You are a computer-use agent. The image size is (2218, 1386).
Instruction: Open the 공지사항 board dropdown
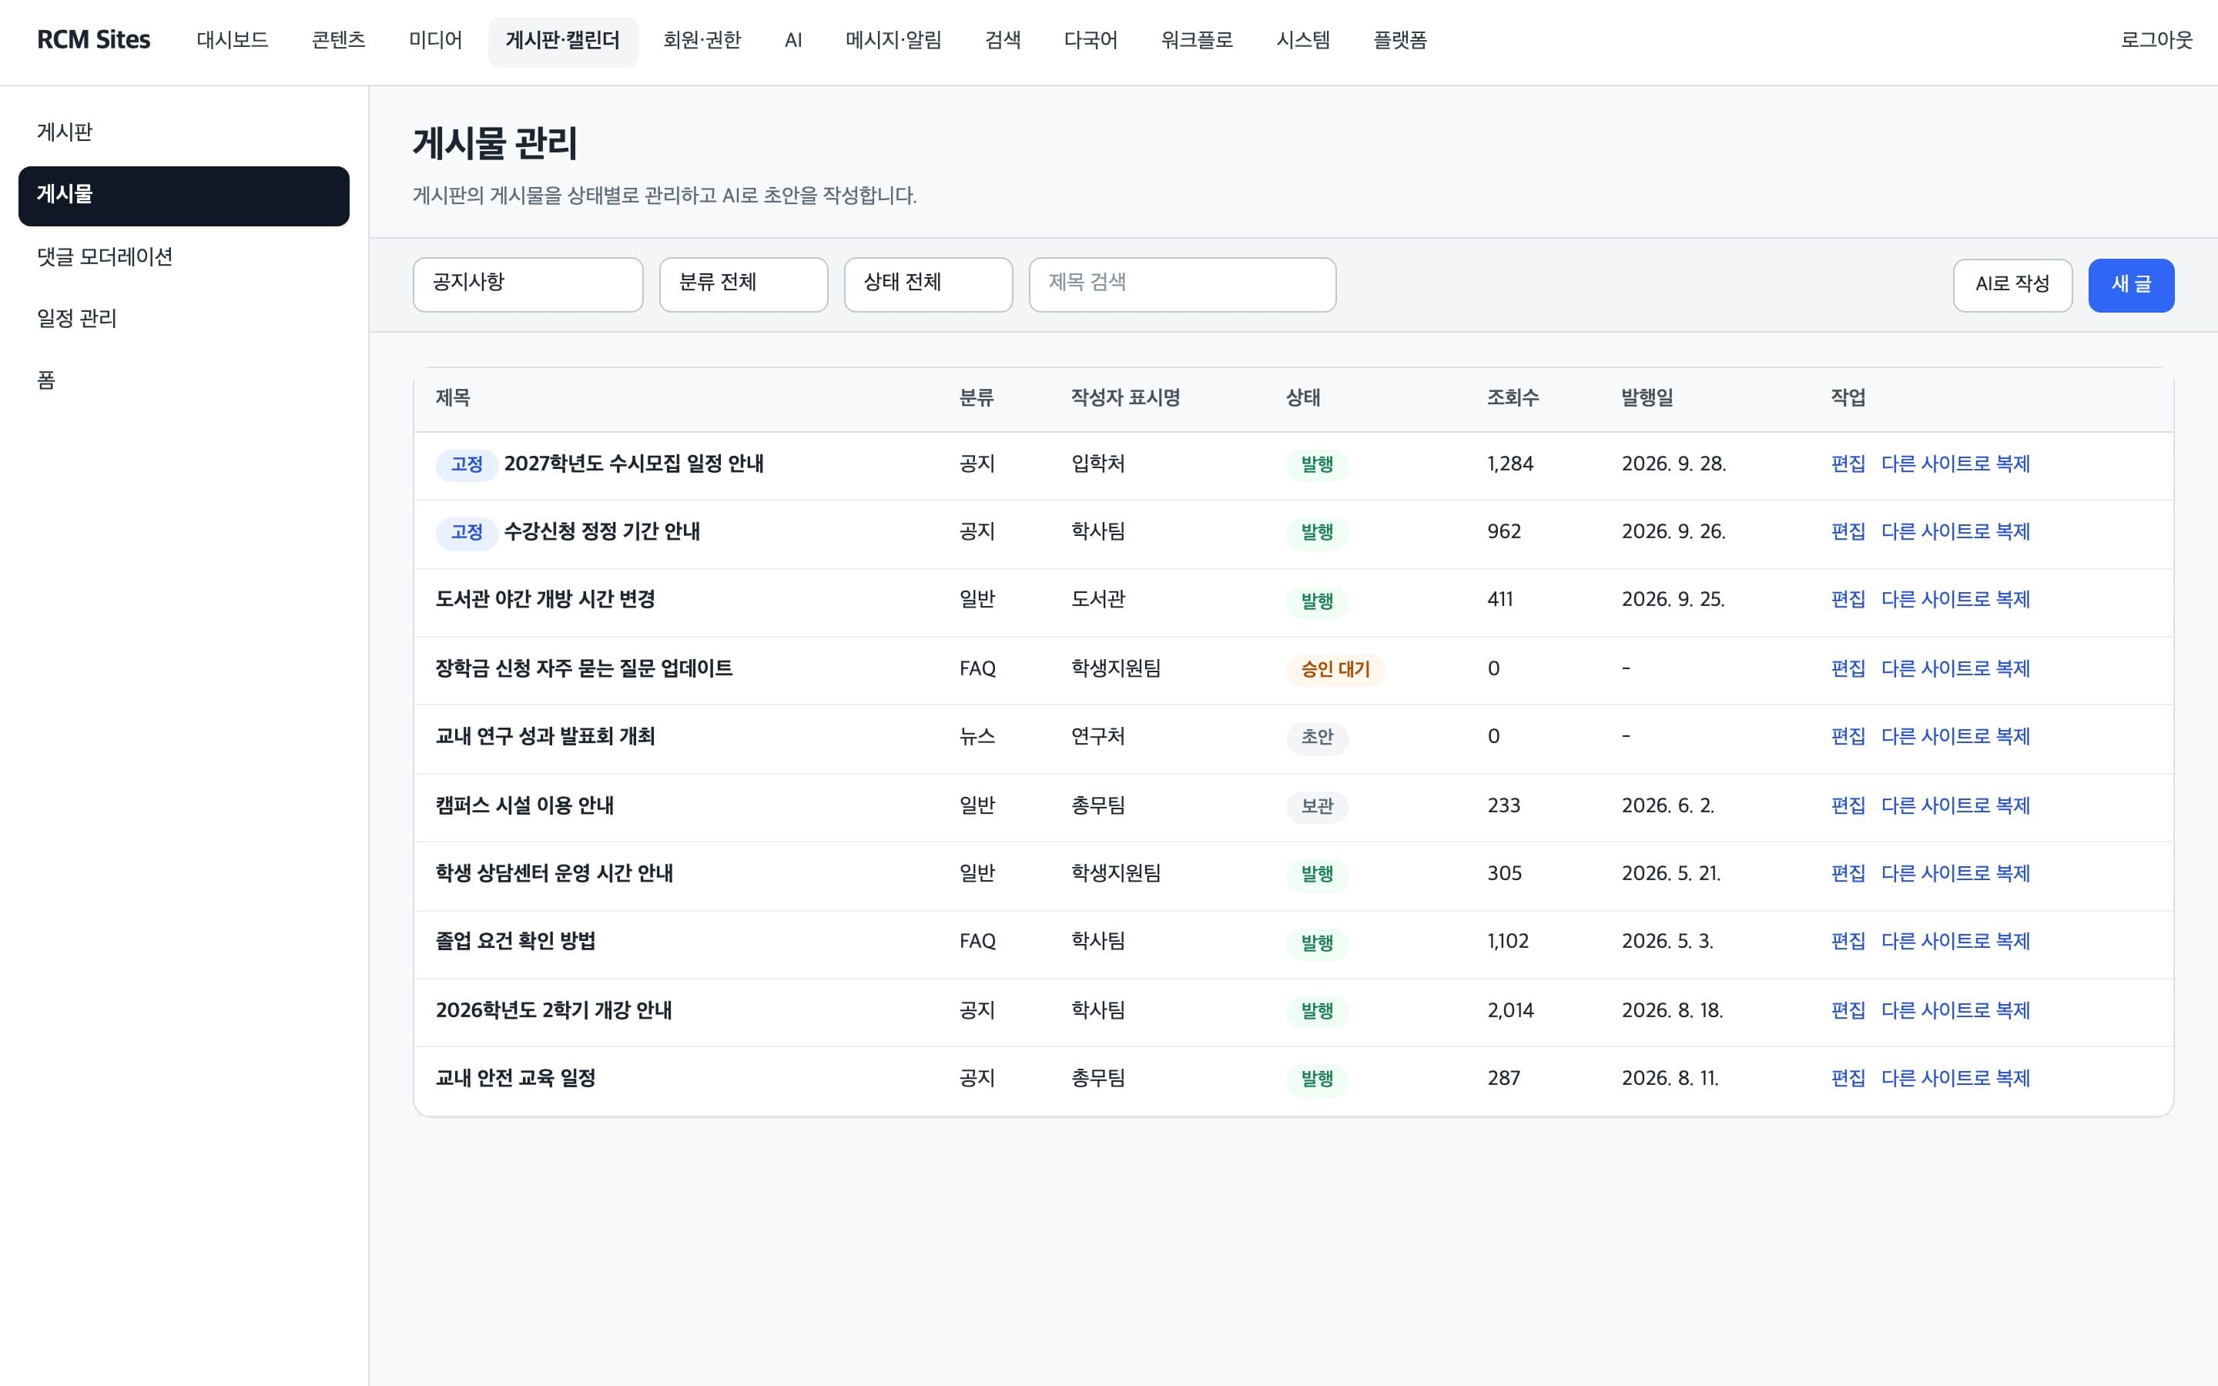point(528,284)
